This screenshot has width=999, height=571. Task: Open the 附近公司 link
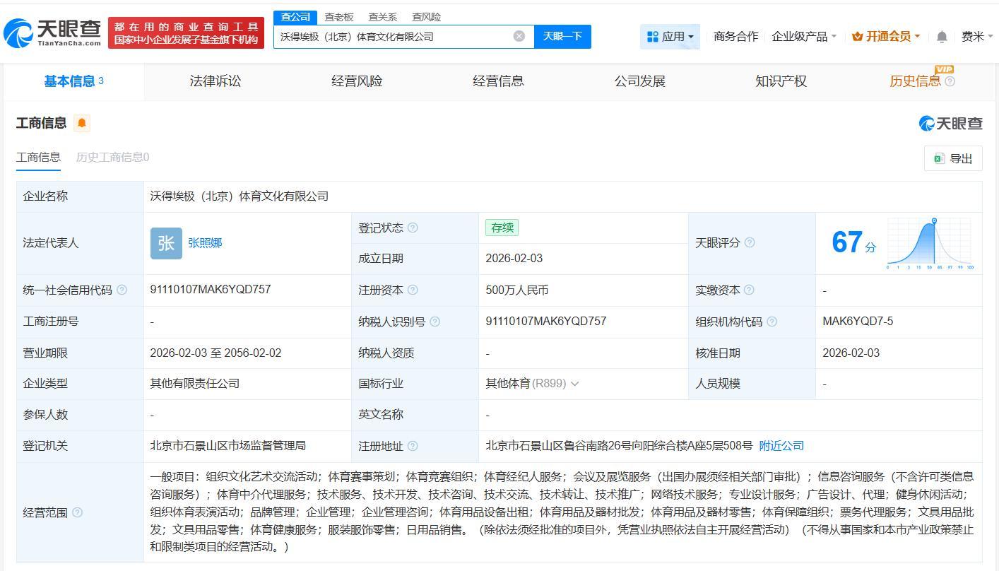pyautogui.click(x=781, y=446)
